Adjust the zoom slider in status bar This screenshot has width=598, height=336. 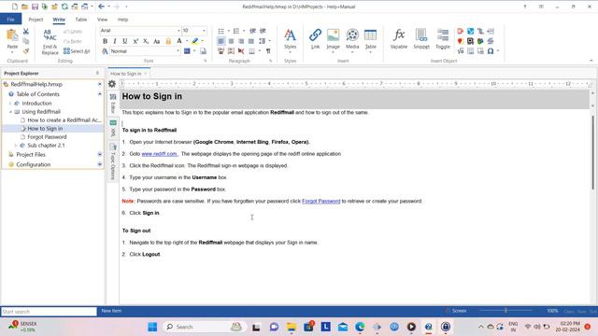point(505,311)
